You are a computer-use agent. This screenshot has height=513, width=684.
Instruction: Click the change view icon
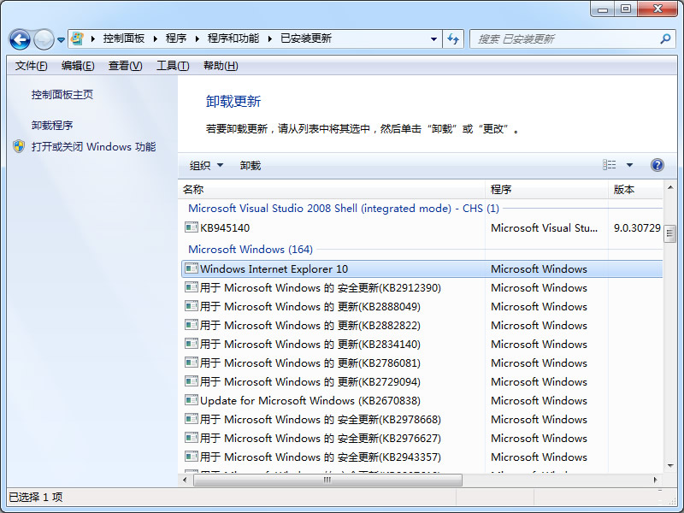point(610,165)
